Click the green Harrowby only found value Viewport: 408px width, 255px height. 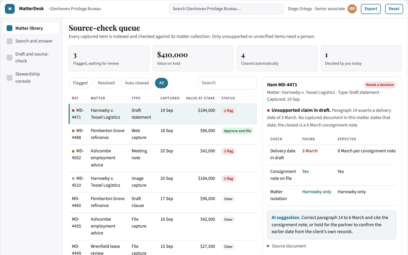click(317, 192)
